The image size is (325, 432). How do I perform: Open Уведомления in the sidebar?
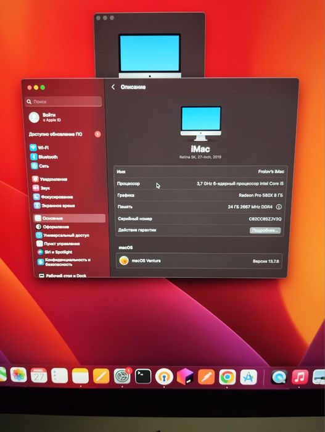click(x=50, y=179)
